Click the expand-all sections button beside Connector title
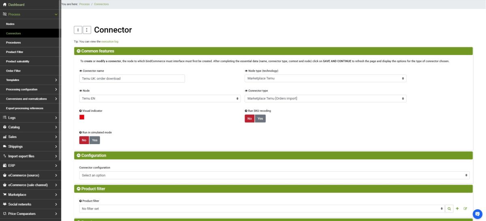This screenshot has height=221, width=486. pos(87,30)
